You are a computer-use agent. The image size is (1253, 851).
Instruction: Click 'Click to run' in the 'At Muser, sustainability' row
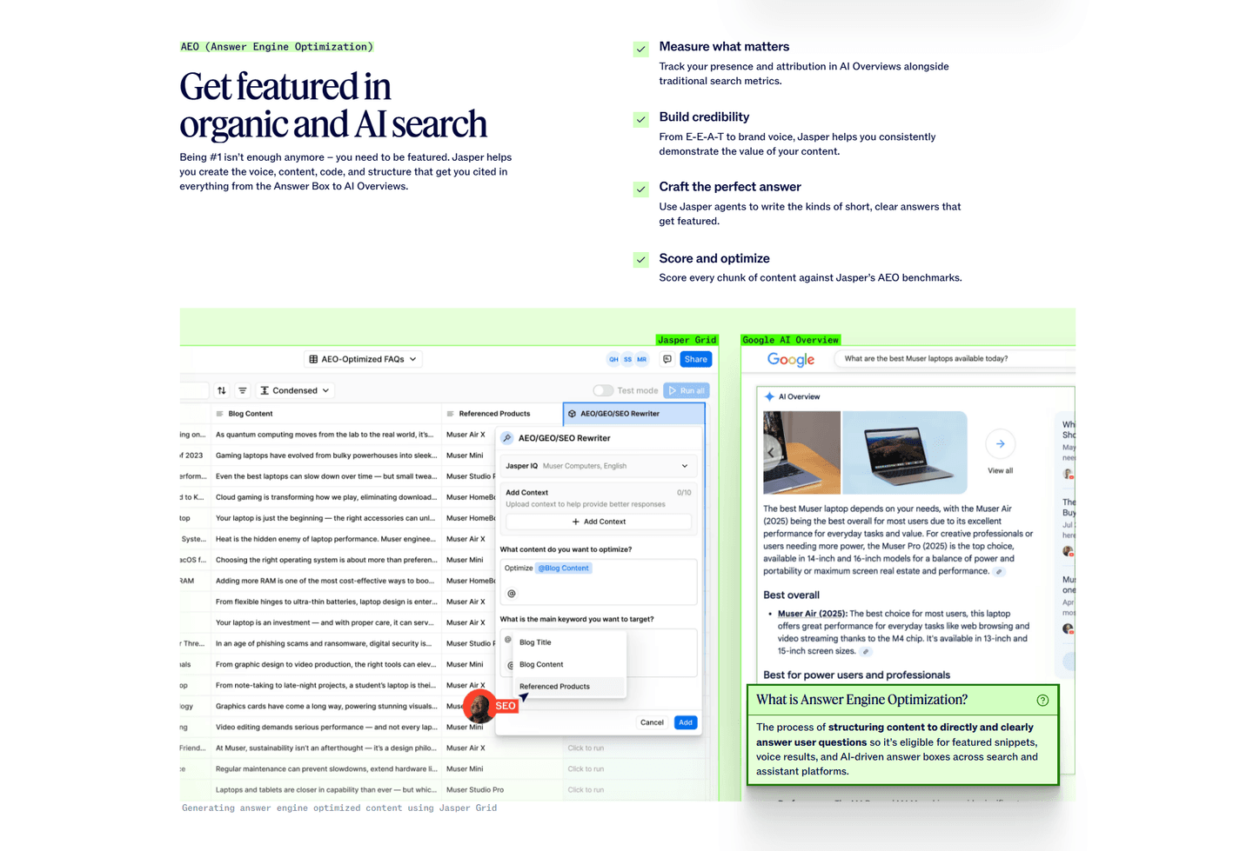click(586, 748)
